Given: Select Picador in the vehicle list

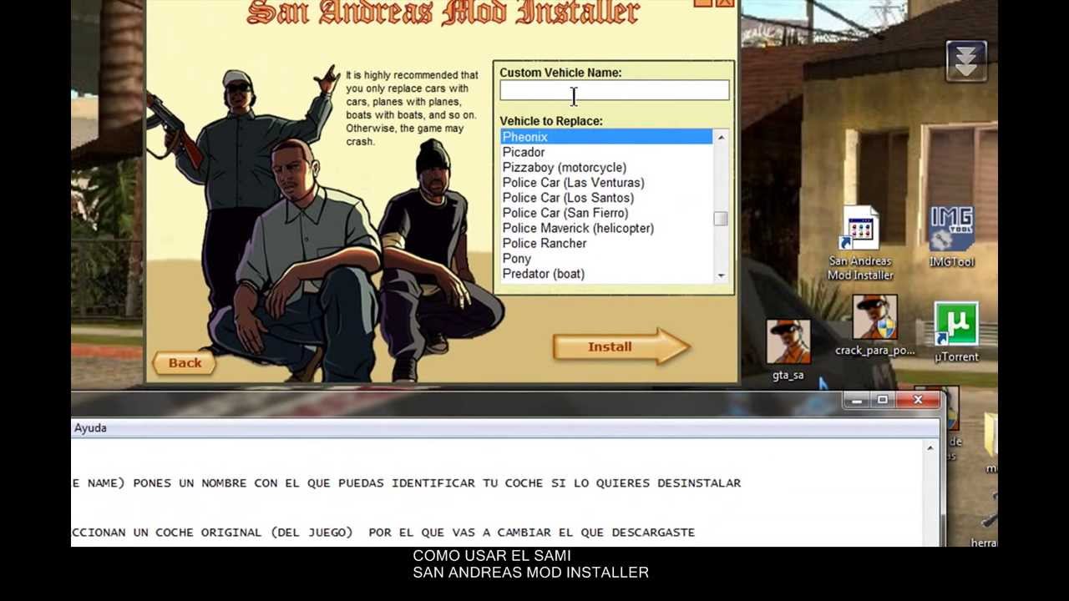Looking at the screenshot, I should [x=606, y=152].
